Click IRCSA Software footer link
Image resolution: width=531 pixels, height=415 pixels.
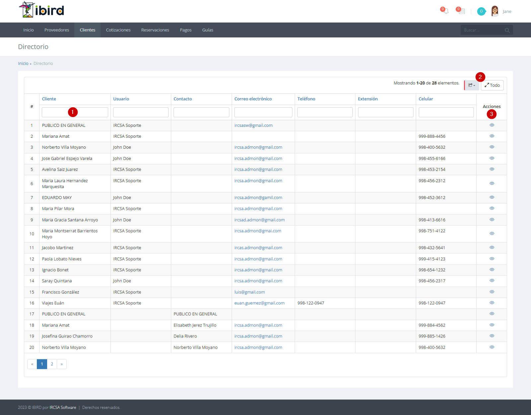(x=63, y=408)
